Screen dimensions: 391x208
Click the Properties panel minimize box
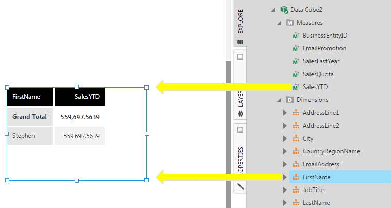[240, 130]
